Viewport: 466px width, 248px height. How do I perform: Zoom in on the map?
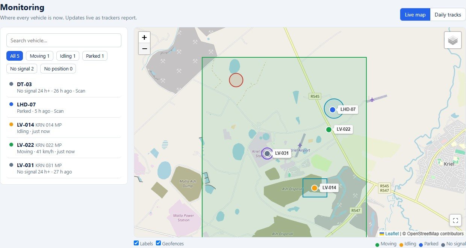click(144, 37)
